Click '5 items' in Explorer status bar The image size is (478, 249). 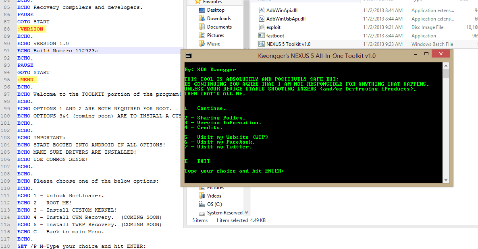tap(200, 220)
